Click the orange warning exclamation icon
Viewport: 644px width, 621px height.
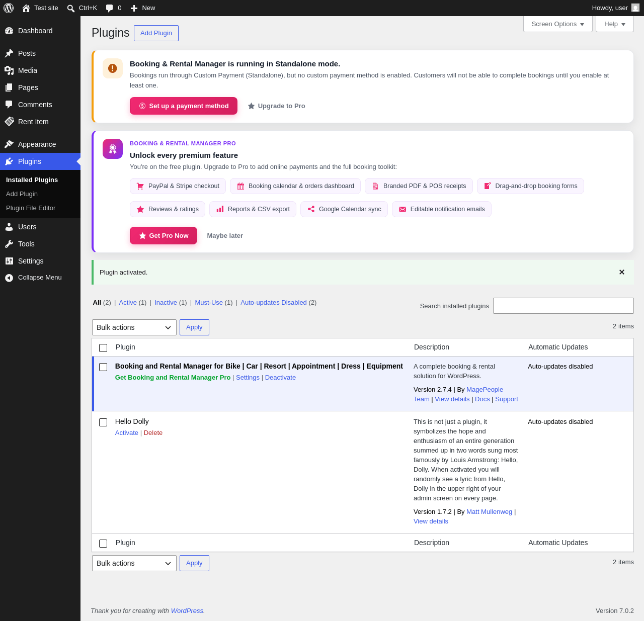click(113, 68)
